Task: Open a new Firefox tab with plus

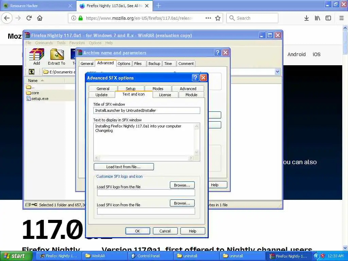Action: tap(158, 5)
